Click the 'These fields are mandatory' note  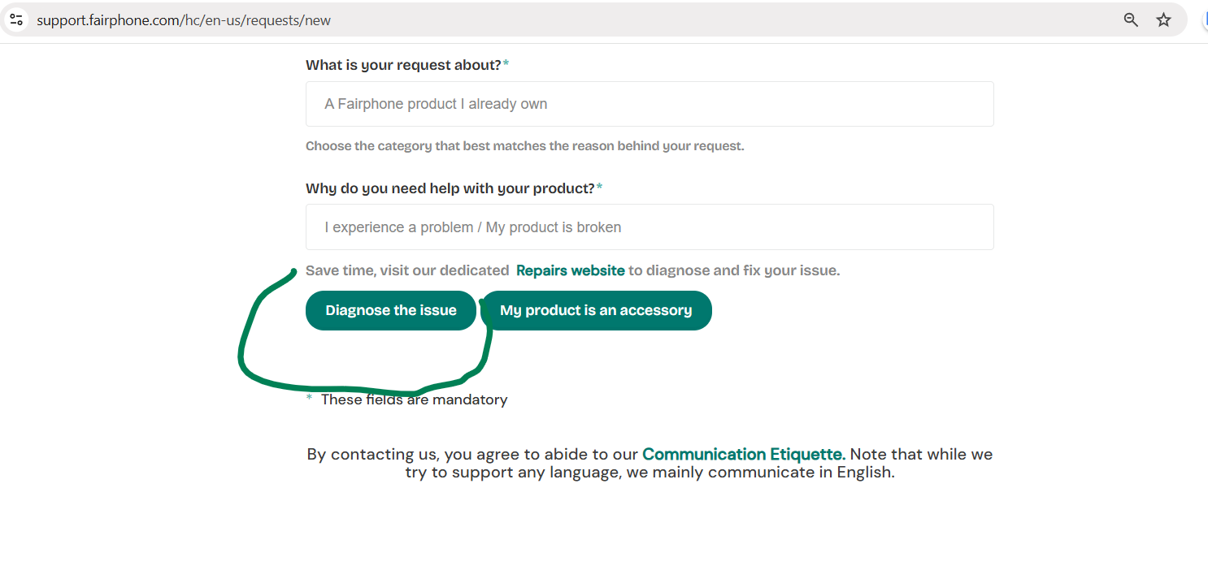point(414,399)
